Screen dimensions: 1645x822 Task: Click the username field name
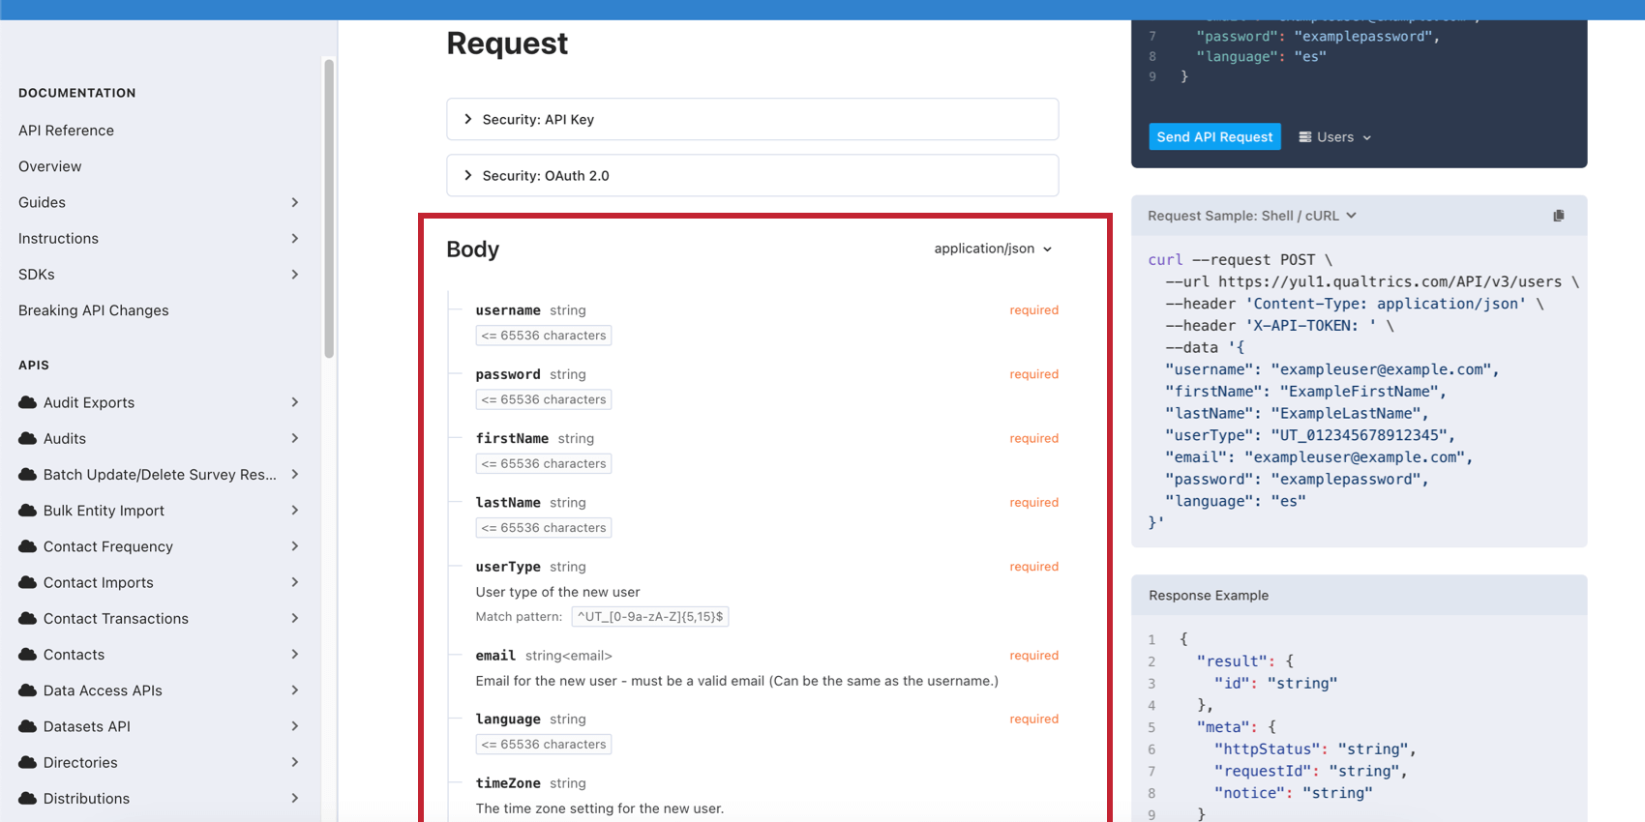(508, 310)
